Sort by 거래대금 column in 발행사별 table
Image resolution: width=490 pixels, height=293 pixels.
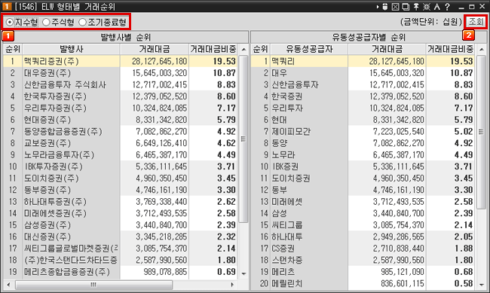(155, 49)
